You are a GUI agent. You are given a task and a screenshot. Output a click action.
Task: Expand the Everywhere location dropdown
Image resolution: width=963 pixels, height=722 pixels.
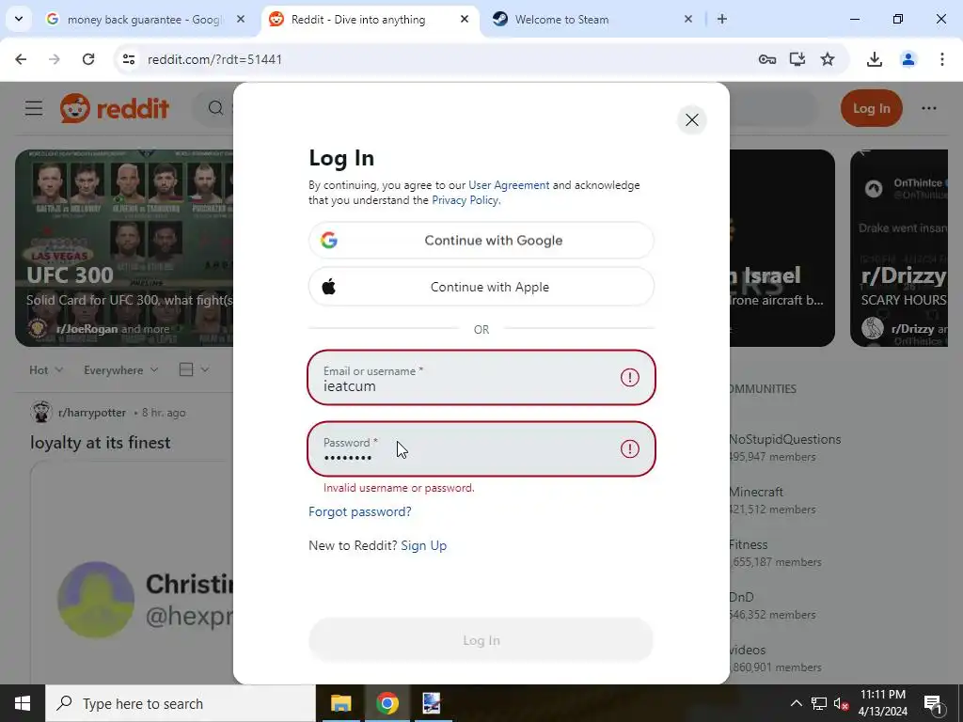tap(121, 369)
